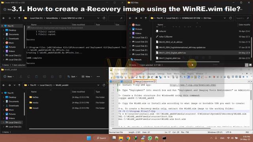This screenshot has height=142, width=253.
Task: Click Undo icon in Notepad++ toolbar
Action: (x=148, y=77)
